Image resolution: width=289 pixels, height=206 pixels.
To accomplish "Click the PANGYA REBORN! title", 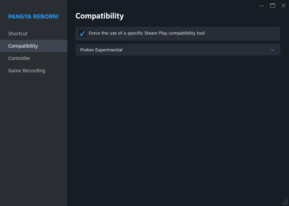I will 34,16.
